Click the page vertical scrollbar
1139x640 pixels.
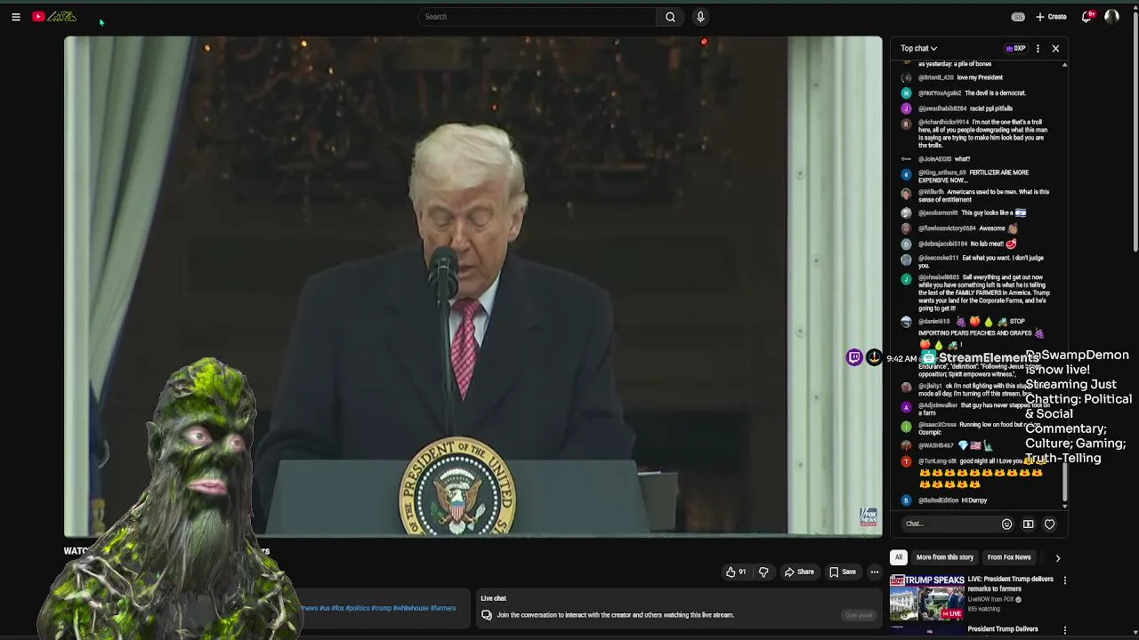click(x=1135, y=133)
